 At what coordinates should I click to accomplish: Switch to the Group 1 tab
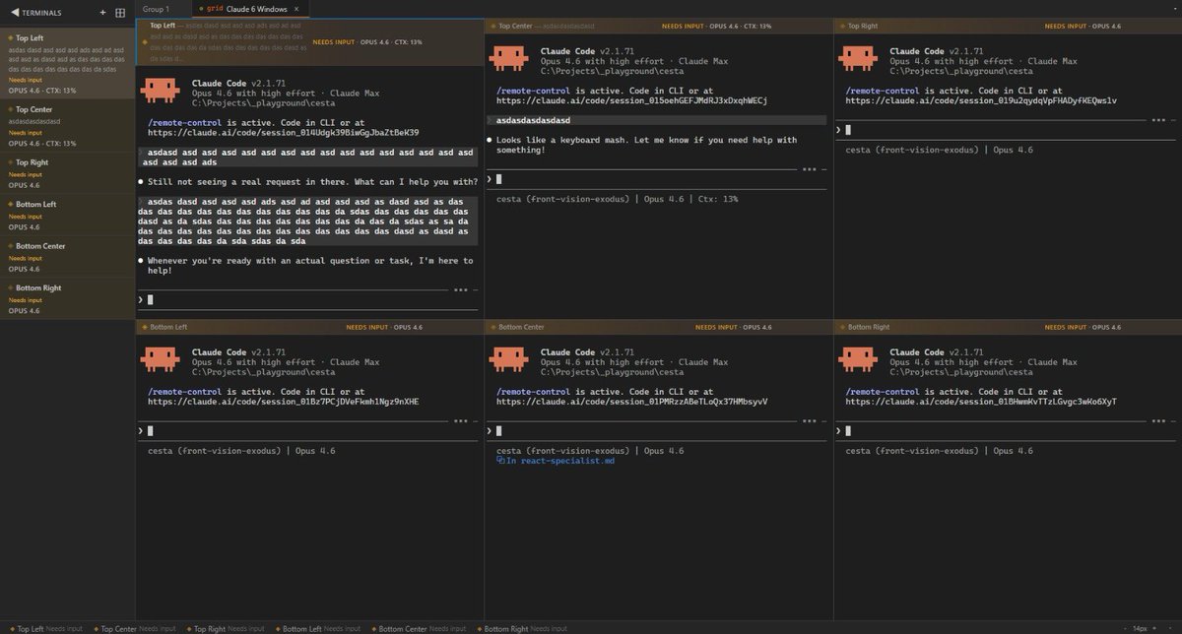156,9
